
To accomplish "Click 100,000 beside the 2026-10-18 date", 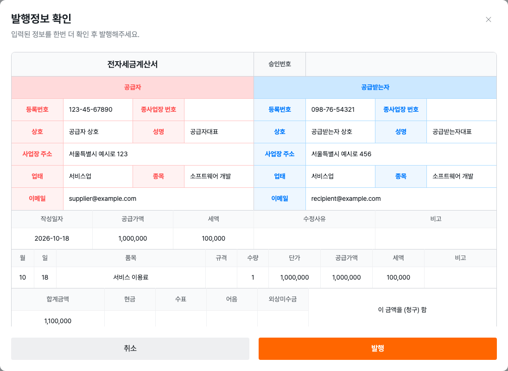I will click(214, 238).
